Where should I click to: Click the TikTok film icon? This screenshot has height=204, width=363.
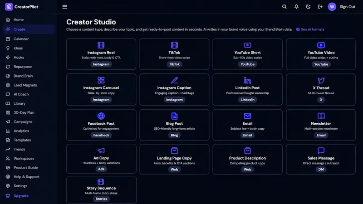pos(174,45)
